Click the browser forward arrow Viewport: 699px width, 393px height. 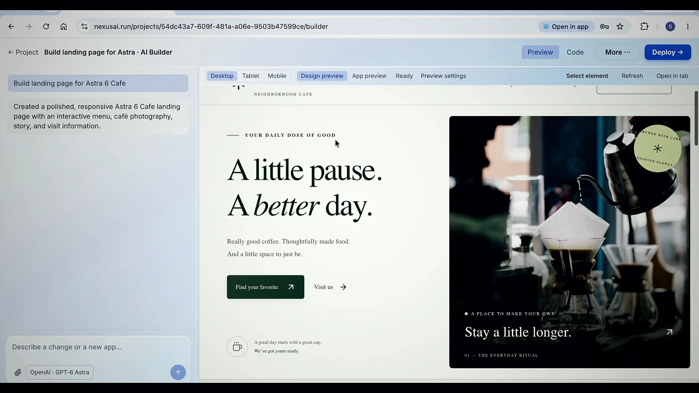(x=28, y=27)
